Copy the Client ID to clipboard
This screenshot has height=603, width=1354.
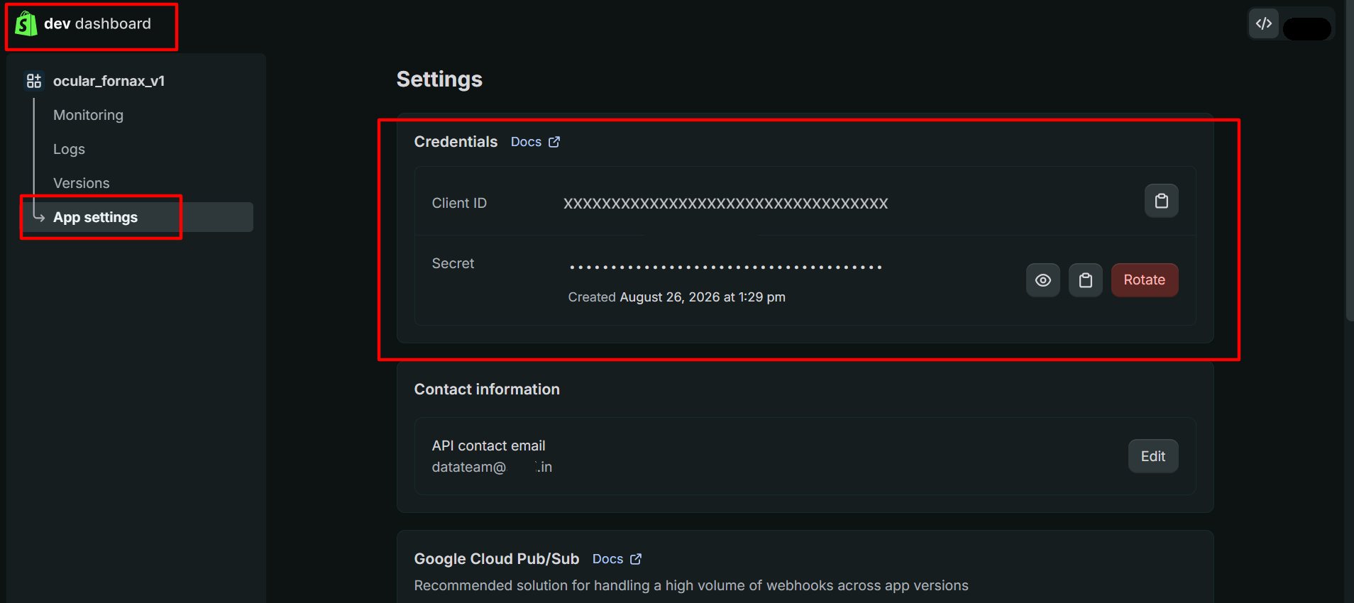tap(1161, 201)
